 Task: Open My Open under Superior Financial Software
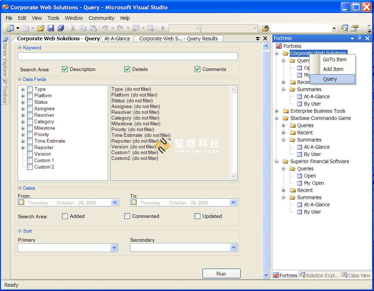coord(314,183)
